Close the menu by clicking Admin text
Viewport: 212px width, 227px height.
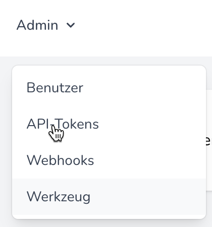[37, 25]
